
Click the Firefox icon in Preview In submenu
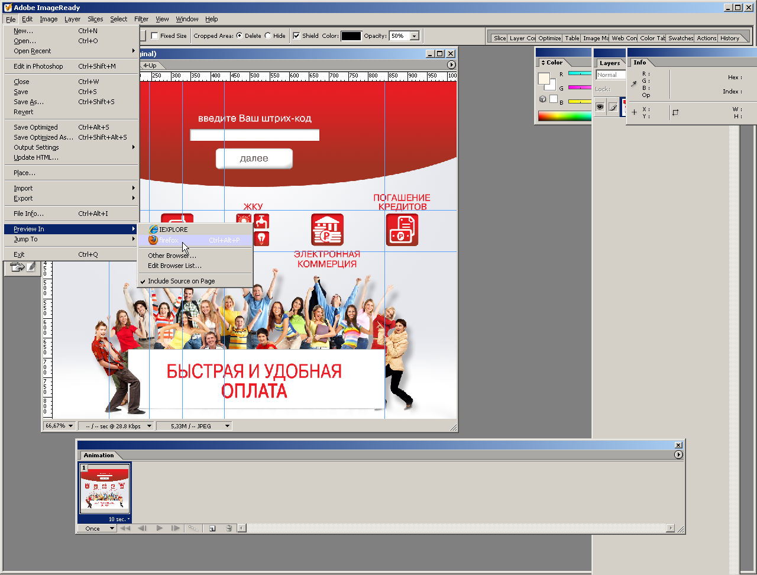point(154,240)
